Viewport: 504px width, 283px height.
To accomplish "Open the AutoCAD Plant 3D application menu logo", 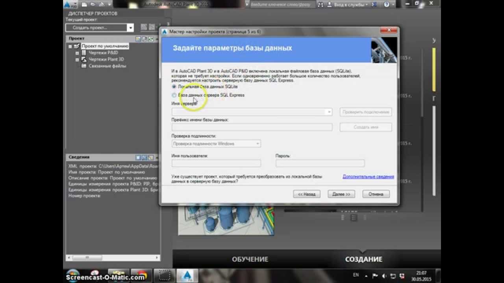I will pos(70,5).
